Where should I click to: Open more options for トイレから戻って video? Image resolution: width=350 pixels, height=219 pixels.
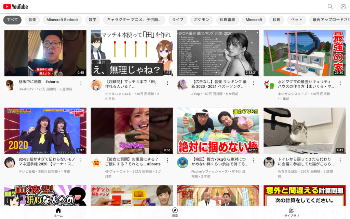coord(340,160)
